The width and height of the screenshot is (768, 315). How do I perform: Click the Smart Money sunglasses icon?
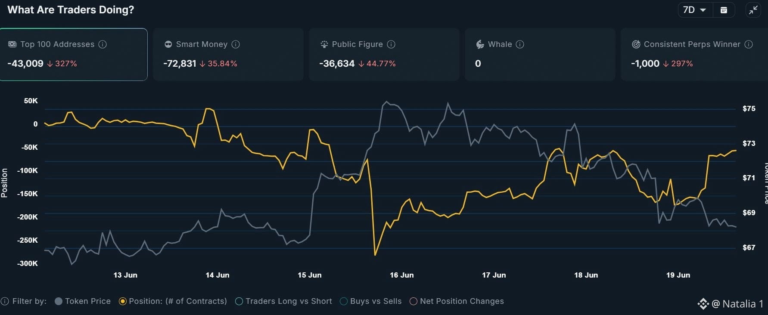click(x=168, y=44)
